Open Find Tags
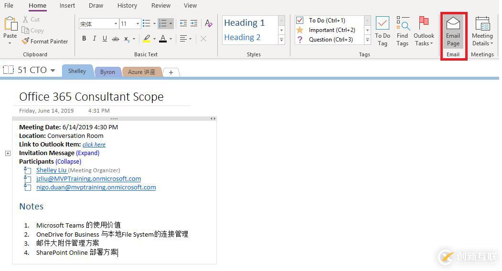Viewport: 502px width, 271px height. coord(402,31)
